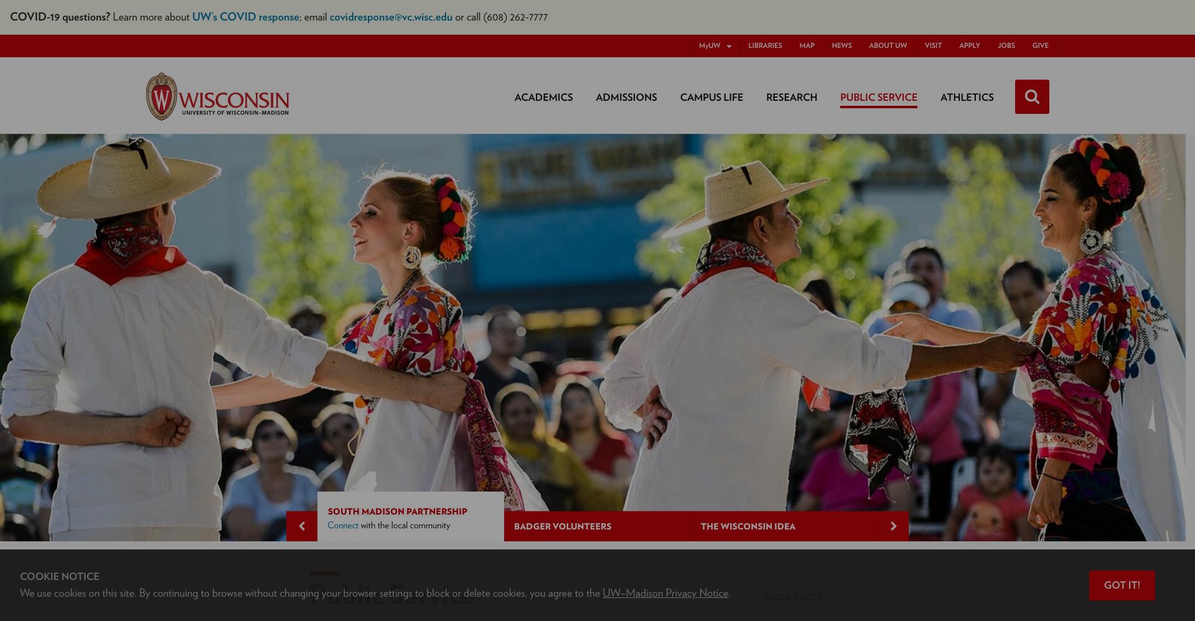This screenshot has height=621, width=1195.
Task: Open the Map link in the red bar
Action: (x=807, y=46)
